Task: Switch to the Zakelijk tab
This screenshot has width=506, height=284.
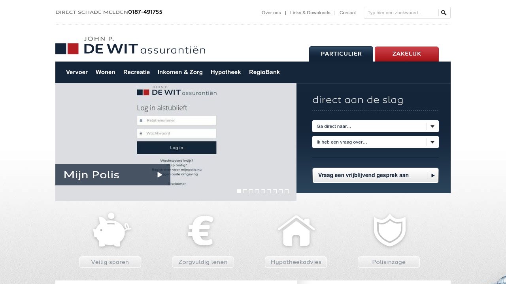Action: [x=406, y=54]
